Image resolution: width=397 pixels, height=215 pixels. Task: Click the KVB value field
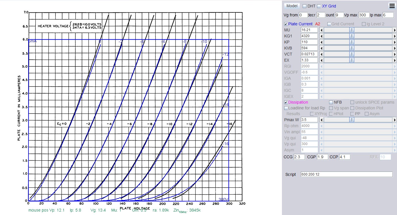click(309, 48)
